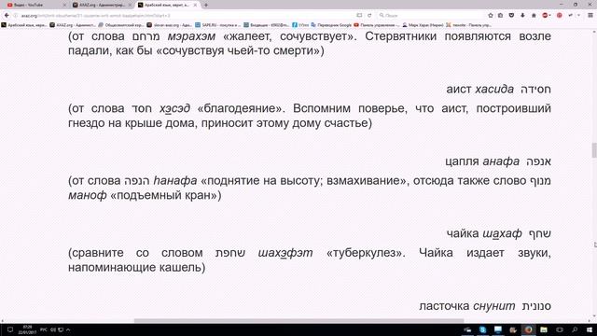Bookmark this page with star icon
Image resolution: width=597 pixels, height=336 pixels.
pos(491,15)
